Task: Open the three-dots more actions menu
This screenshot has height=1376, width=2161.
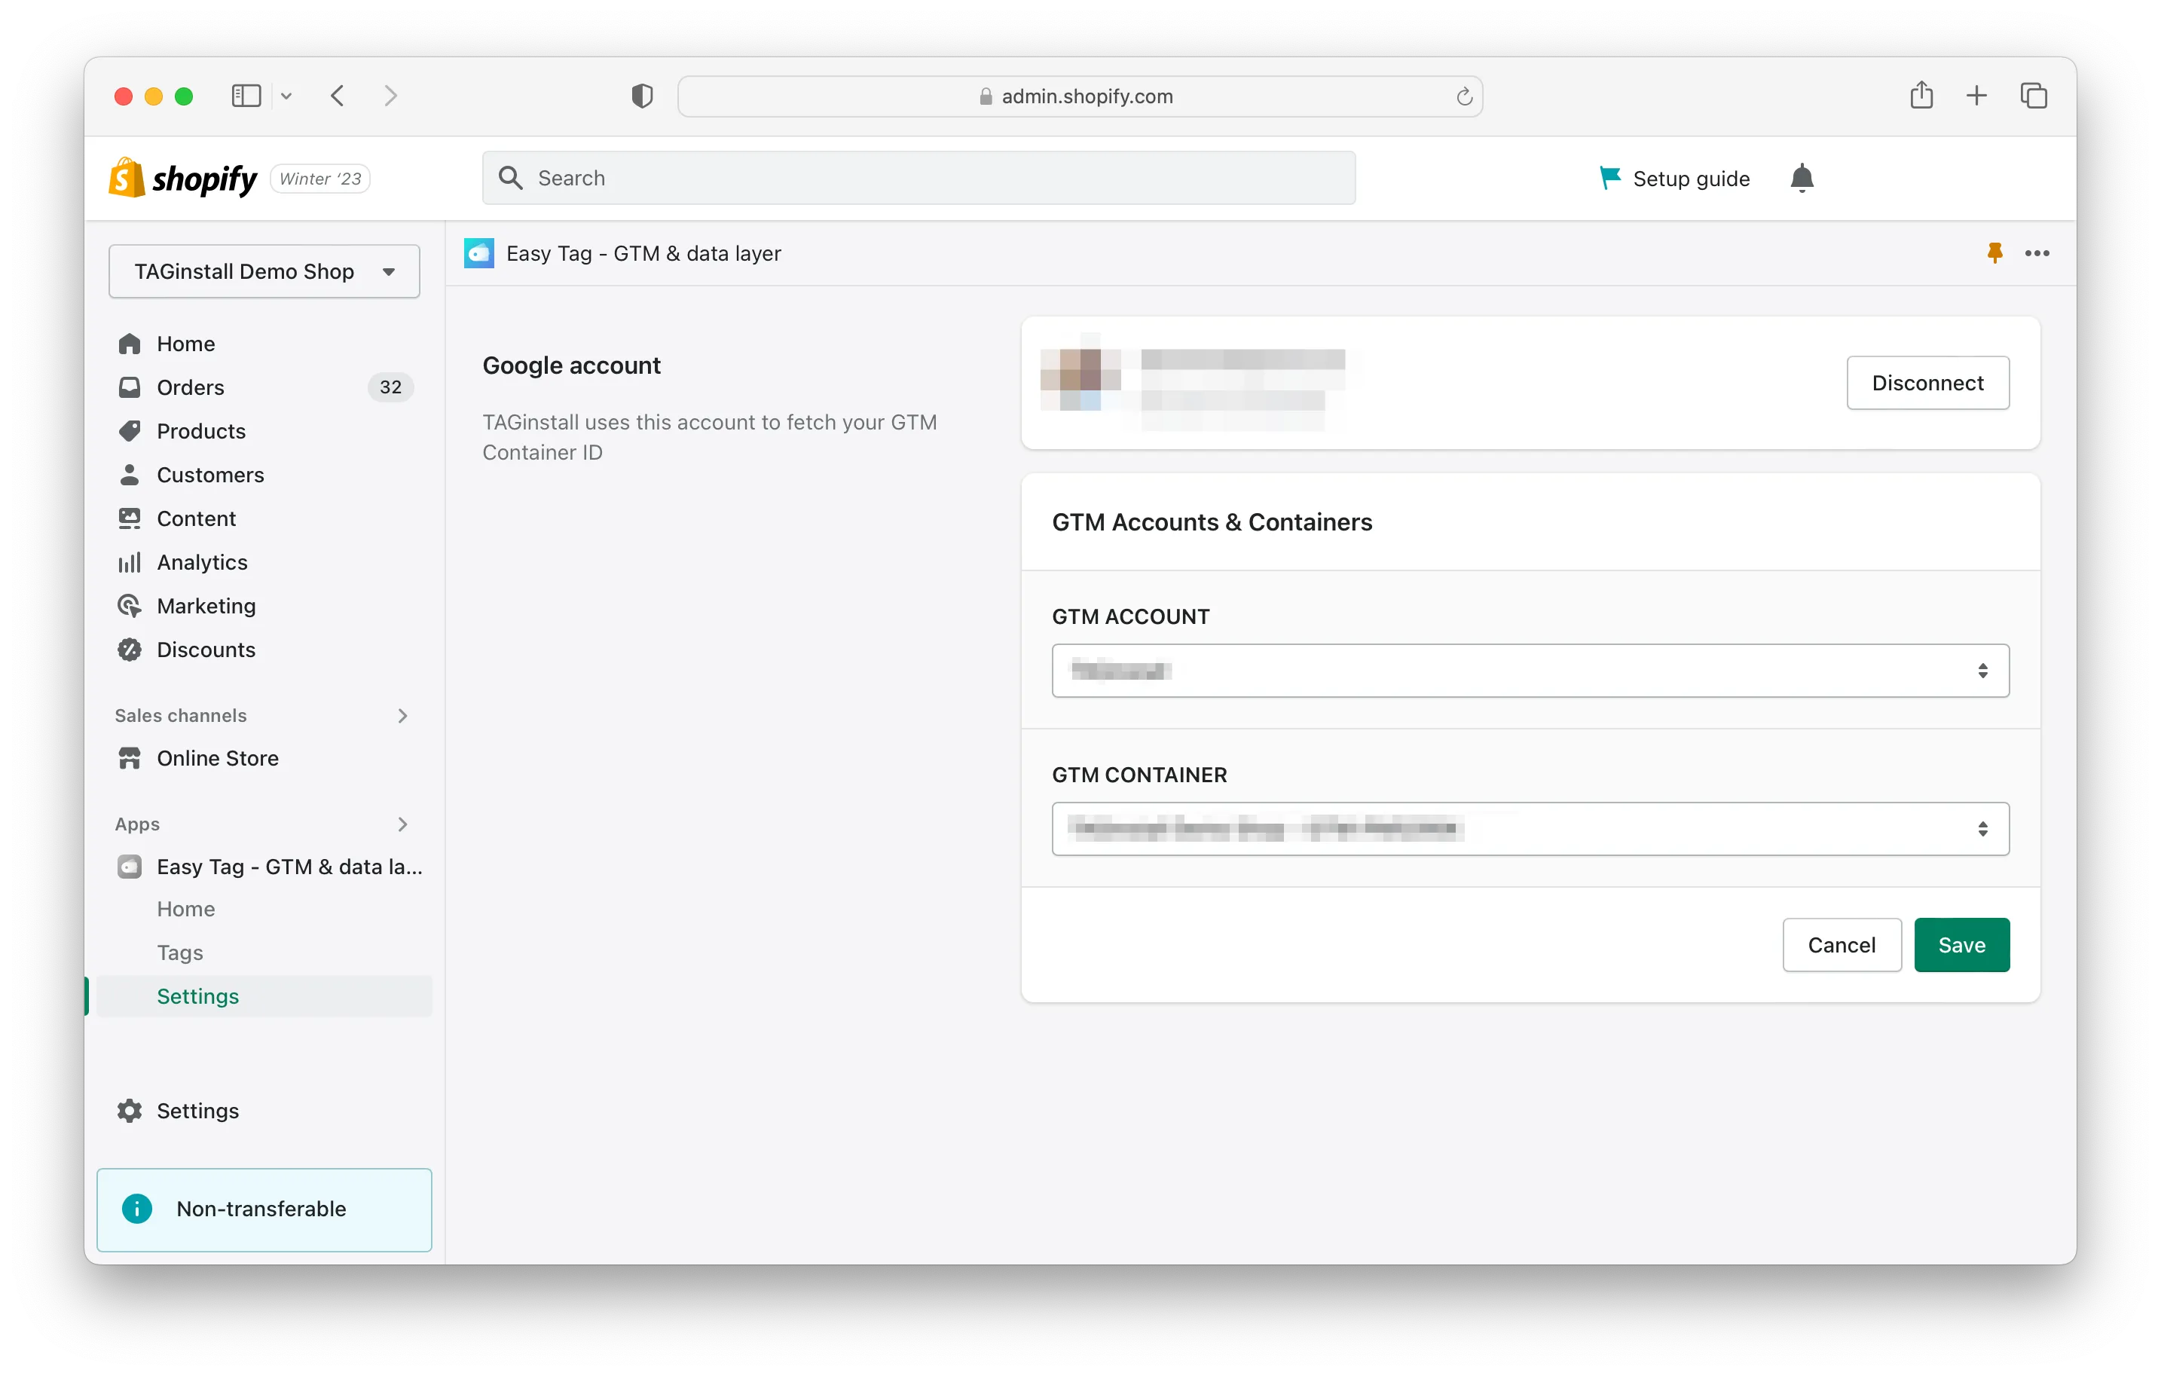Action: tap(2036, 253)
